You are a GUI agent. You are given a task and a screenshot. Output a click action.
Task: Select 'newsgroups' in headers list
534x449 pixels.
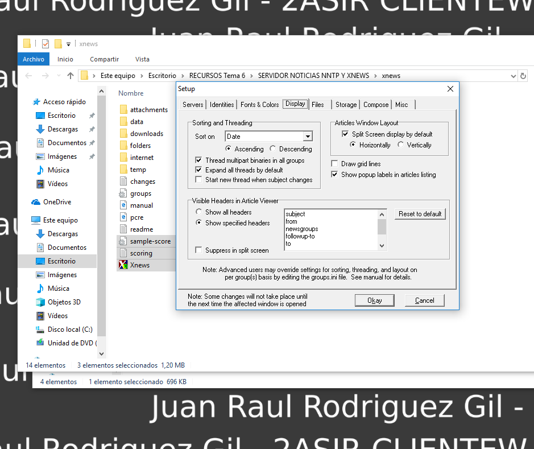coord(302,229)
